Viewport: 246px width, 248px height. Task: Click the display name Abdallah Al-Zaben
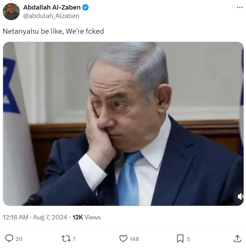52,7
